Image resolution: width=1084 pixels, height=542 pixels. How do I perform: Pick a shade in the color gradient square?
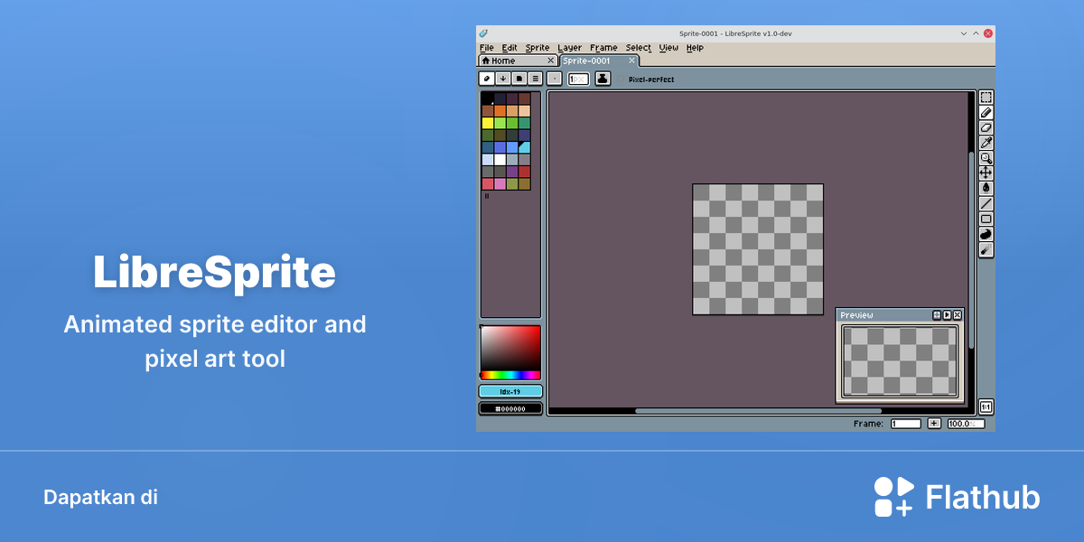tap(510, 348)
